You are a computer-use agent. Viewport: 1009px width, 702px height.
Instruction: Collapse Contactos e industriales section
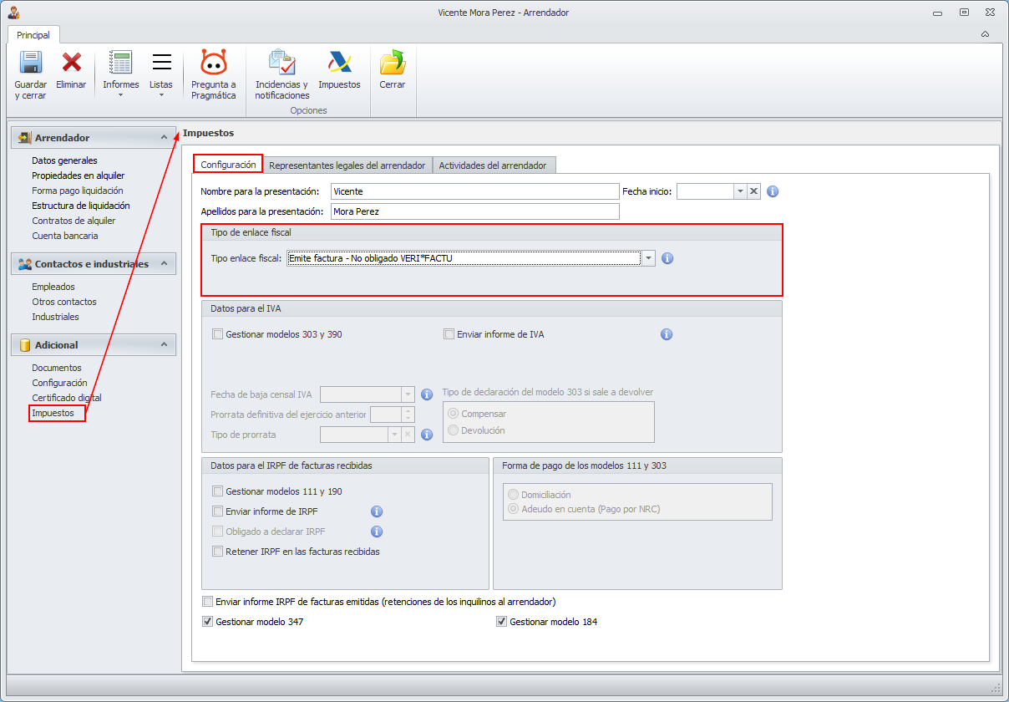coord(164,264)
